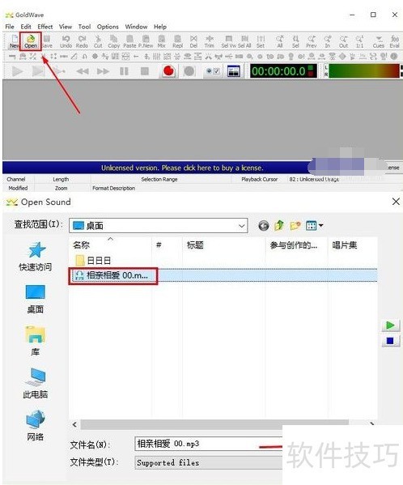Viewport: 403px width, 485px height.
Task: Pause playback with the pause button
Action: [x=124, y=71]
